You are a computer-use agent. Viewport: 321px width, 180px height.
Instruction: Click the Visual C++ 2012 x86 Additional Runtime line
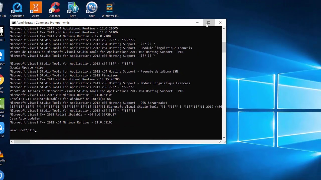pos(64,32)
